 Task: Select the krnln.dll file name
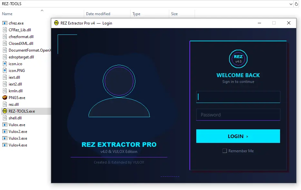(15, 91)
